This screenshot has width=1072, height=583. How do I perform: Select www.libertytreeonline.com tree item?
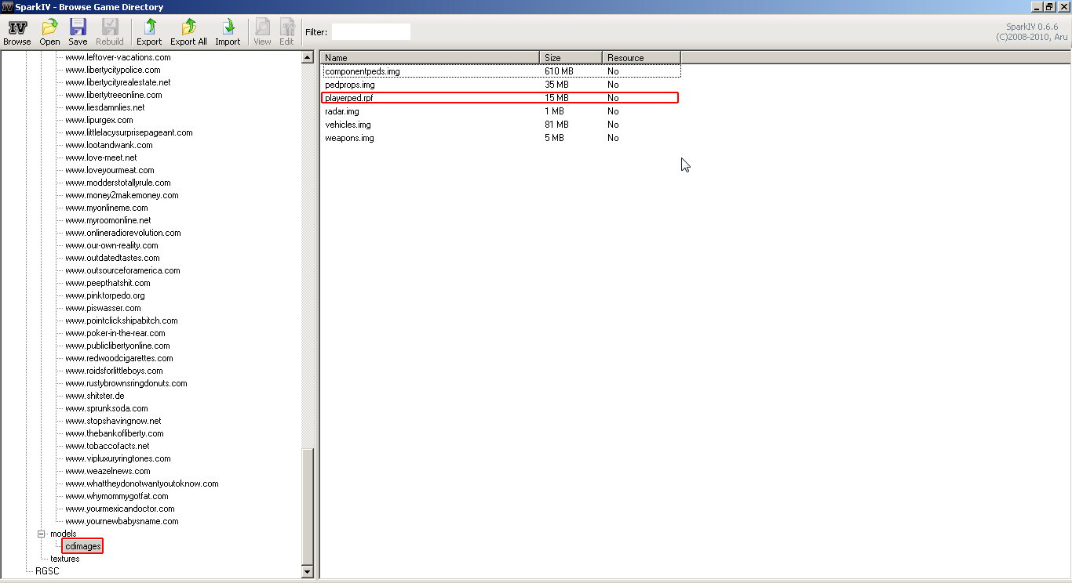(114, 95)
